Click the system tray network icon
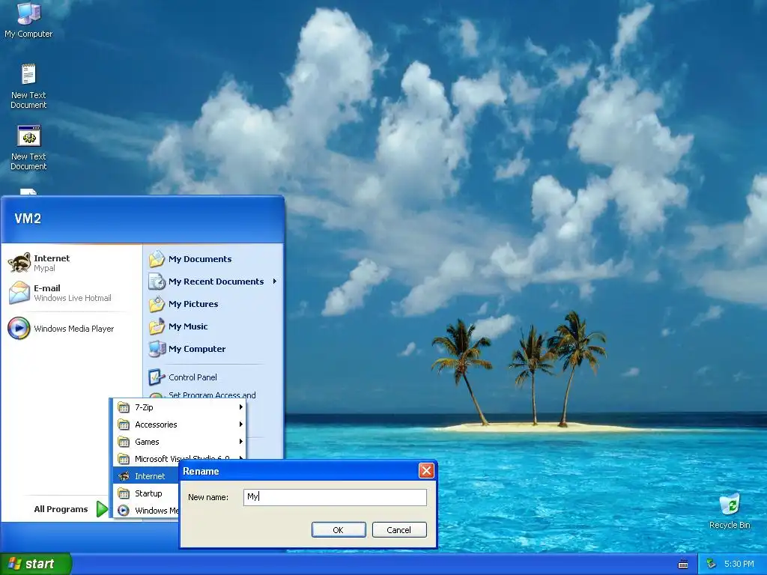The image size is (767, 575). point(712,565)
